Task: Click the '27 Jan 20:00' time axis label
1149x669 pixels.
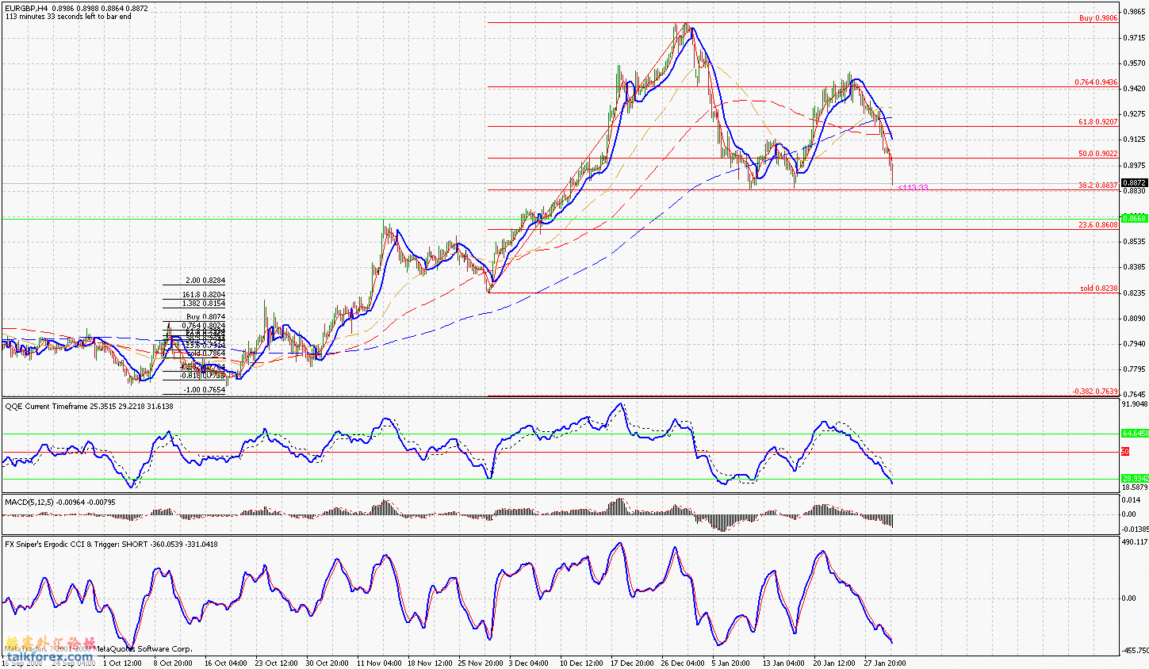Action: (x=886, y=663)
